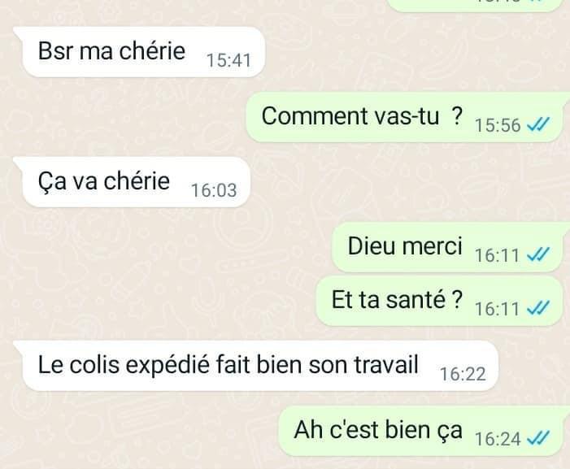Tap the read receipt ticks on "Et ta santé ?"
The width and height of the screenshot is (570, 469).
[538, 309]
